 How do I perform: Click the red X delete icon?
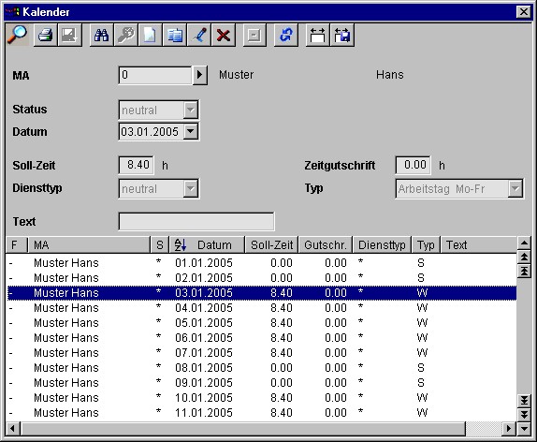click(224, 35)
